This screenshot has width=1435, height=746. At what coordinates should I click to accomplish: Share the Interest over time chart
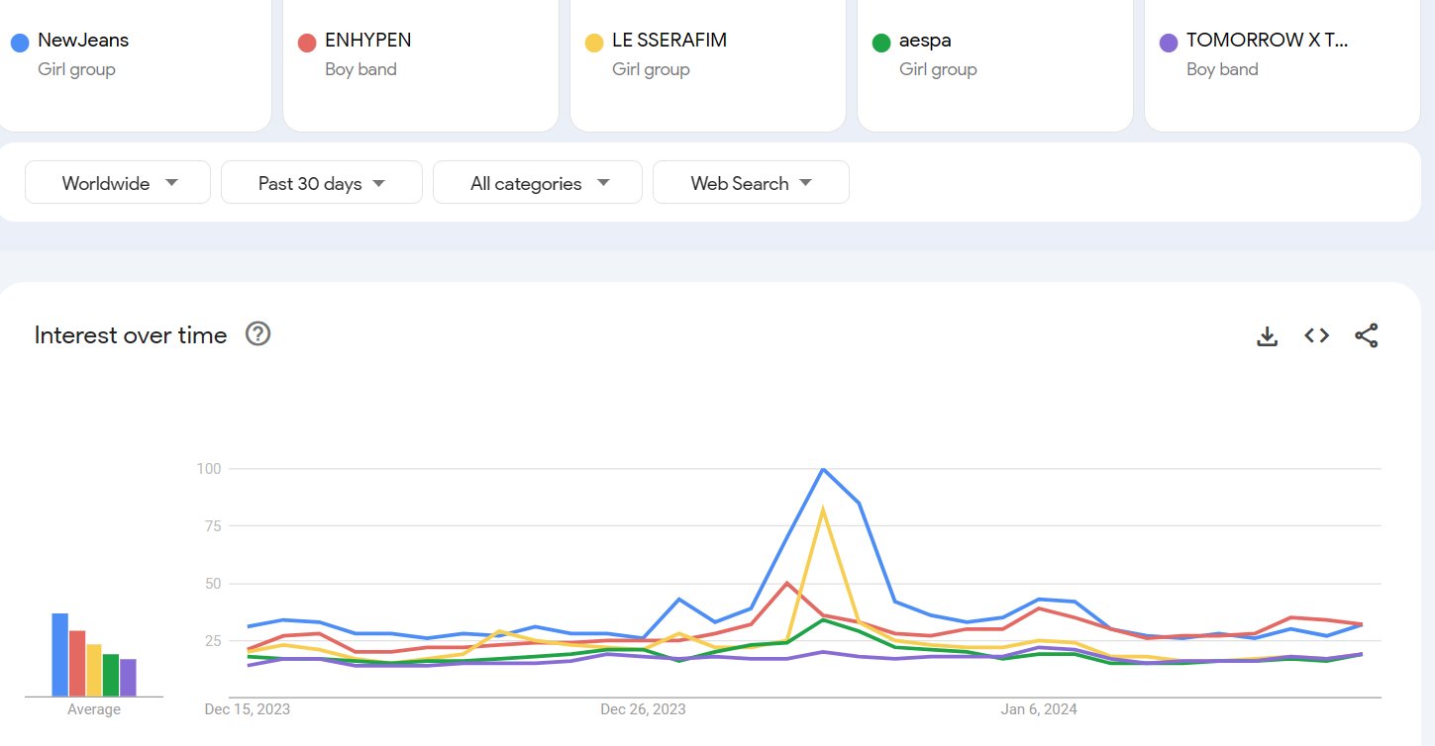1366,335
